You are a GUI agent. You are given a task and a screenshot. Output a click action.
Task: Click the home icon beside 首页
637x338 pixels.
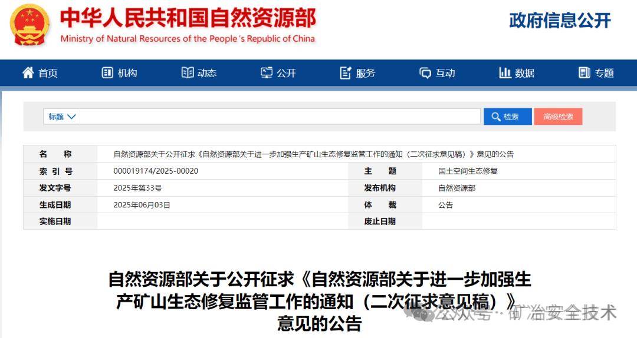pos(28,72)
